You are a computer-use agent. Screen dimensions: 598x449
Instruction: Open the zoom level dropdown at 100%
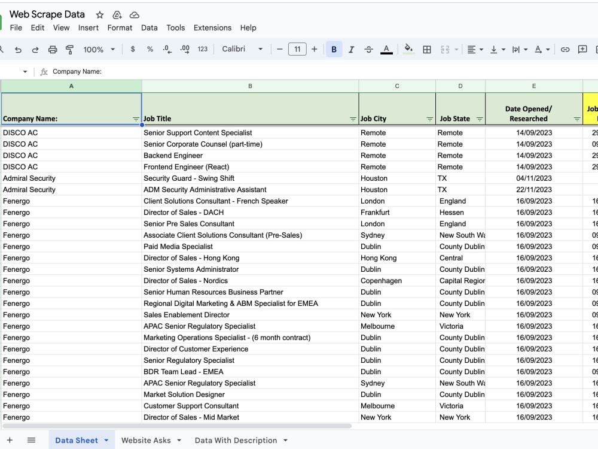click(x=99, y=49)
